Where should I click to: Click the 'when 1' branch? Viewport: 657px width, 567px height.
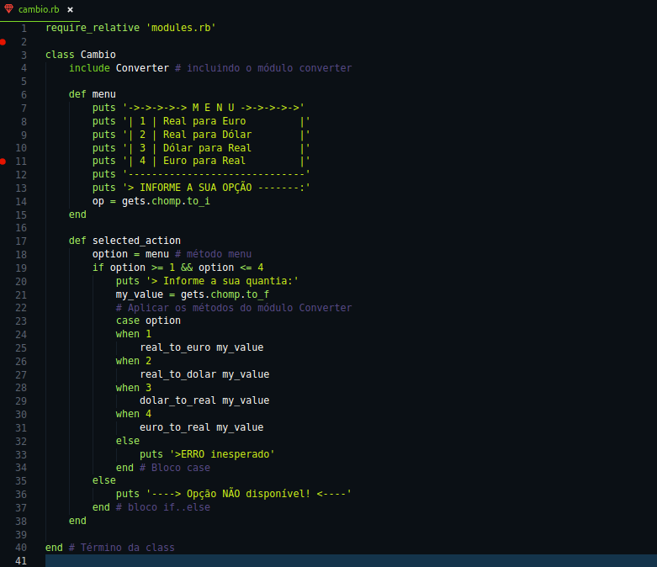[134, 334]
